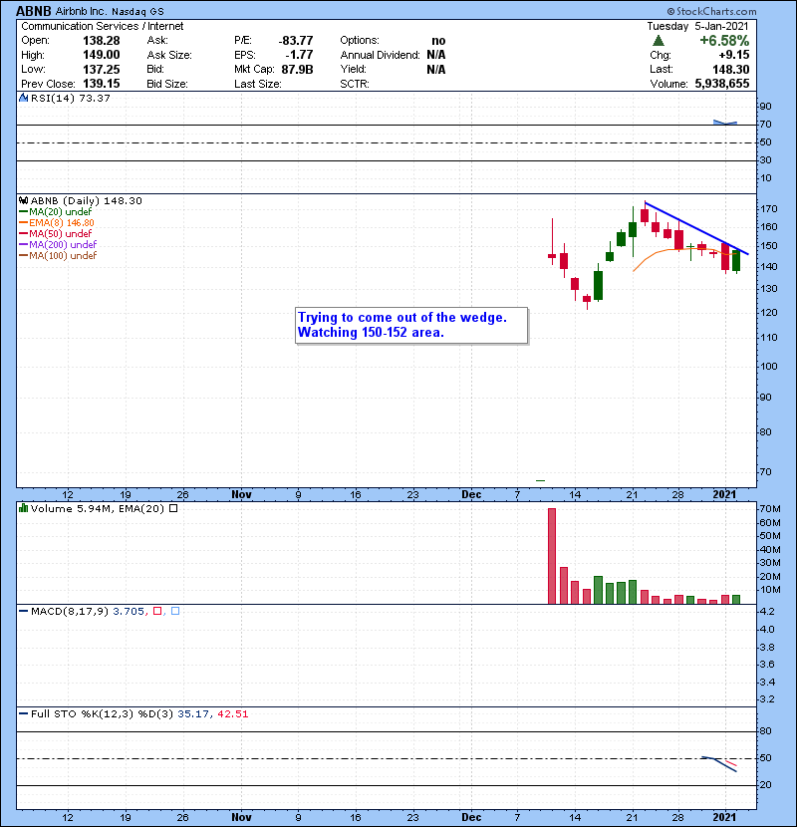
Task: Click the Open value 138.28
Action: click(102, 41)
